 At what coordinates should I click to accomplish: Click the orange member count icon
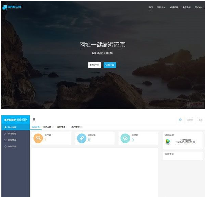pos(38,138)
